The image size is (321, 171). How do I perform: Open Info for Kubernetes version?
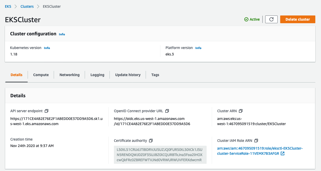tap(47, 48)
